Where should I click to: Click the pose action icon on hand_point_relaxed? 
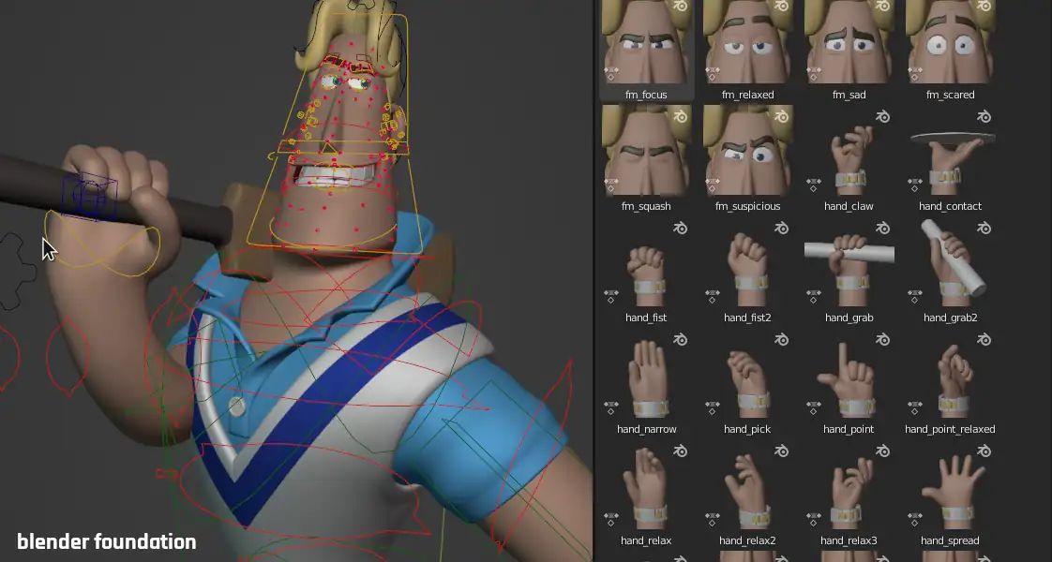click(914, 407)
